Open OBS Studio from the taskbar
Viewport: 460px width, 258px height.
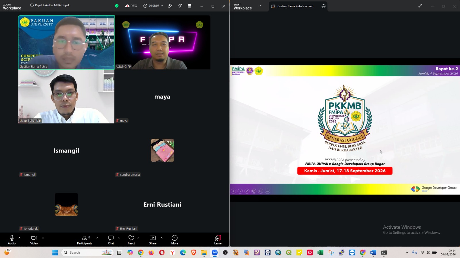(x=225, y=253)
